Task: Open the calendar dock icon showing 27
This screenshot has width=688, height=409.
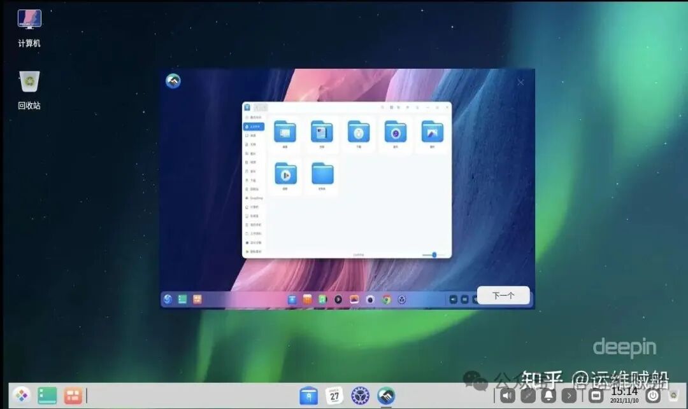Action: (334, 396)
